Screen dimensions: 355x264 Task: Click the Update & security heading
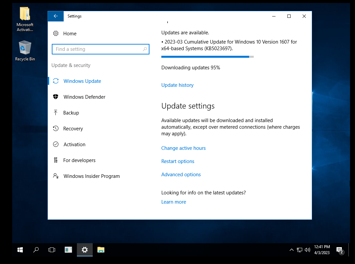click(71, 65)
